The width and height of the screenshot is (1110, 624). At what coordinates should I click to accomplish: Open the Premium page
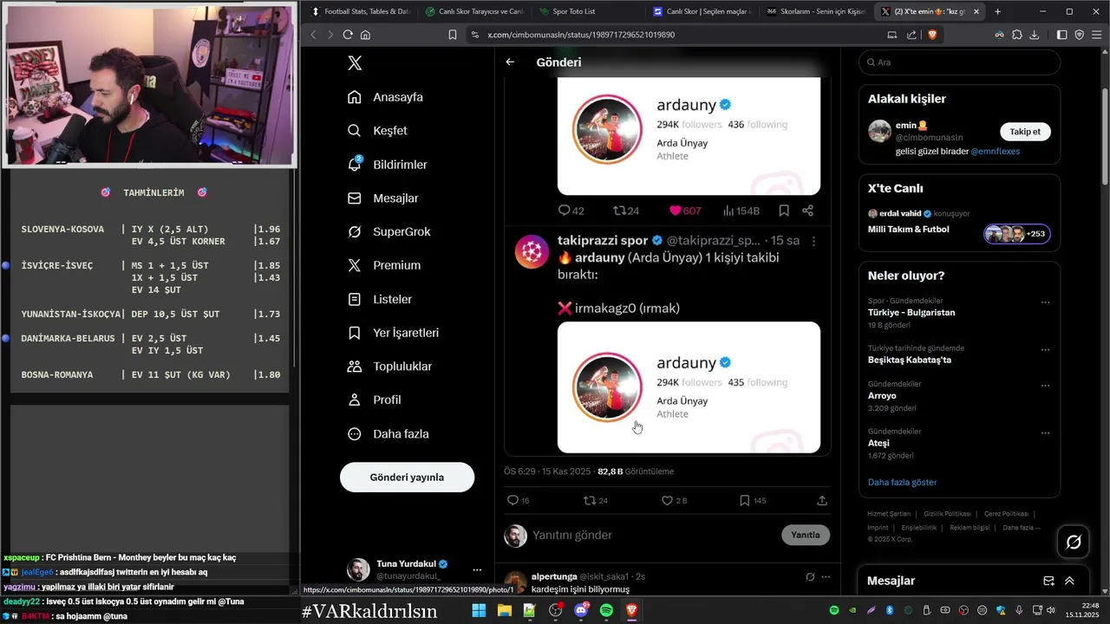[383, 265]
